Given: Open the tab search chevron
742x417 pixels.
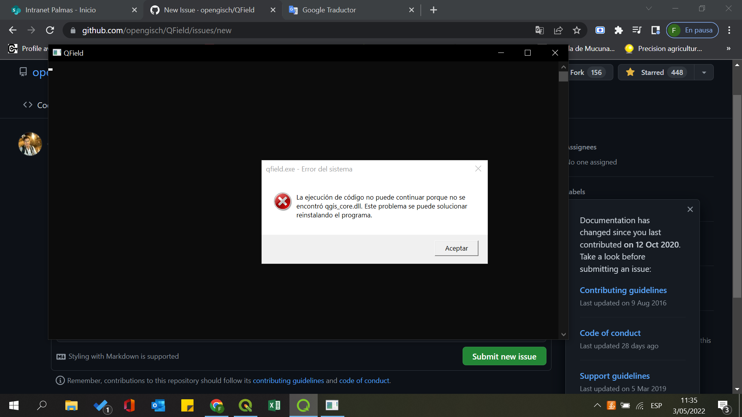Looking at the screenshot, I should tap(649, 8).
